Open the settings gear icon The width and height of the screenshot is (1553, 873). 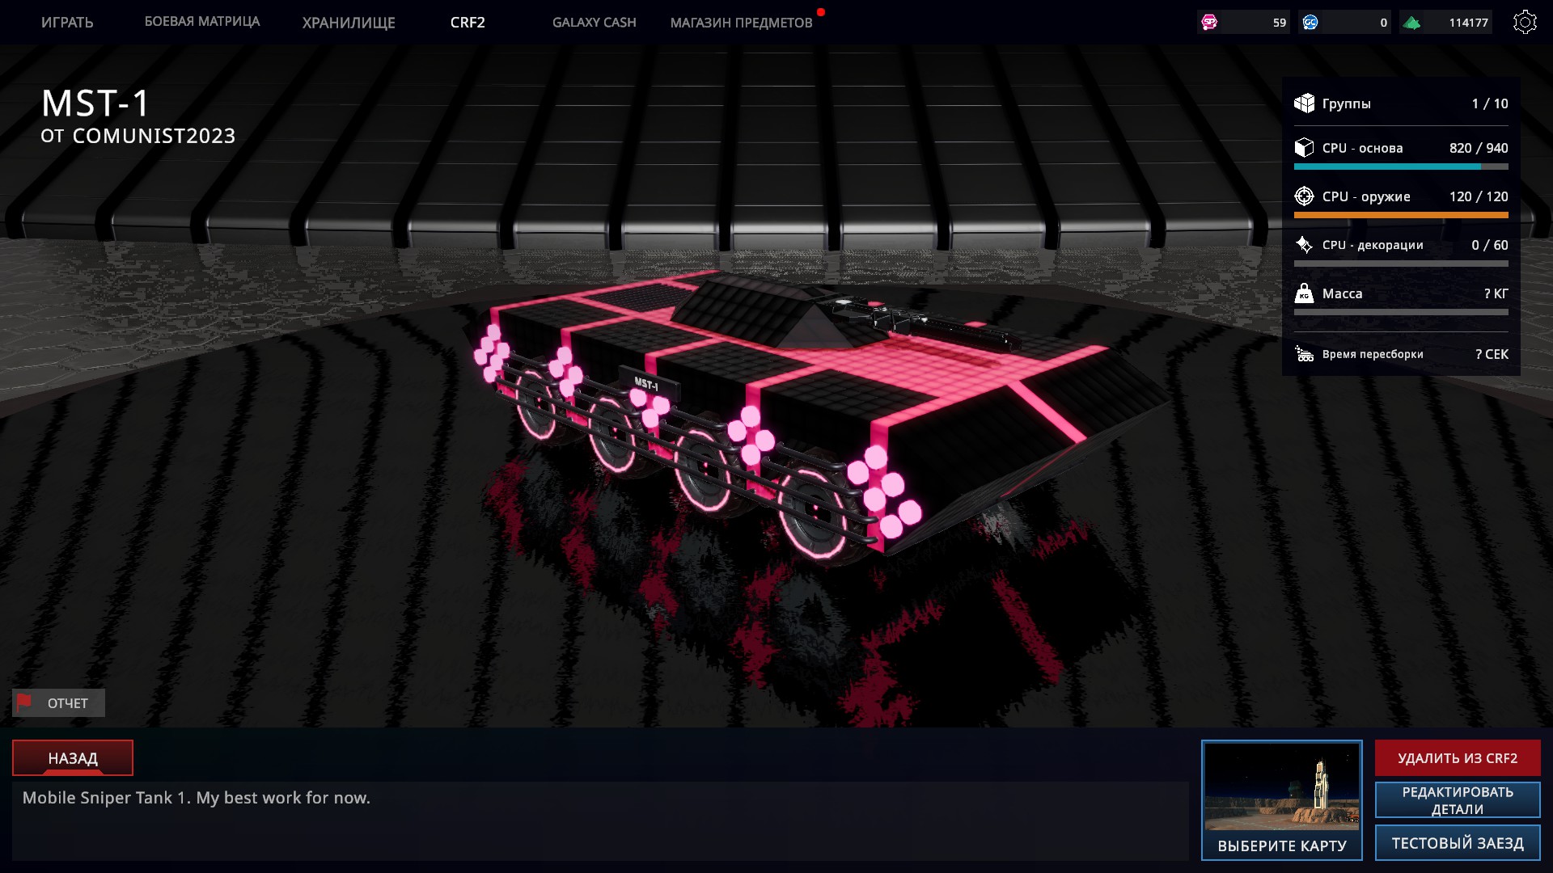click(1524, 22)
